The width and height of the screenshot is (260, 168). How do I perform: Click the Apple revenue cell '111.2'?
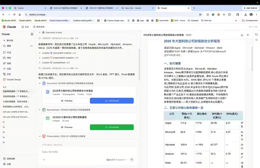pos(183,123)
